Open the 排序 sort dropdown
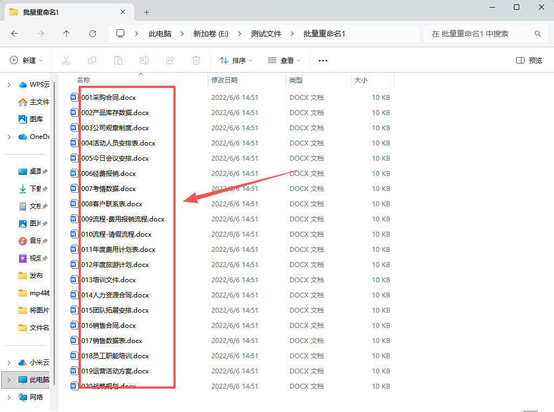This screenshot has height=412, width=554. [x=236, y=61]
